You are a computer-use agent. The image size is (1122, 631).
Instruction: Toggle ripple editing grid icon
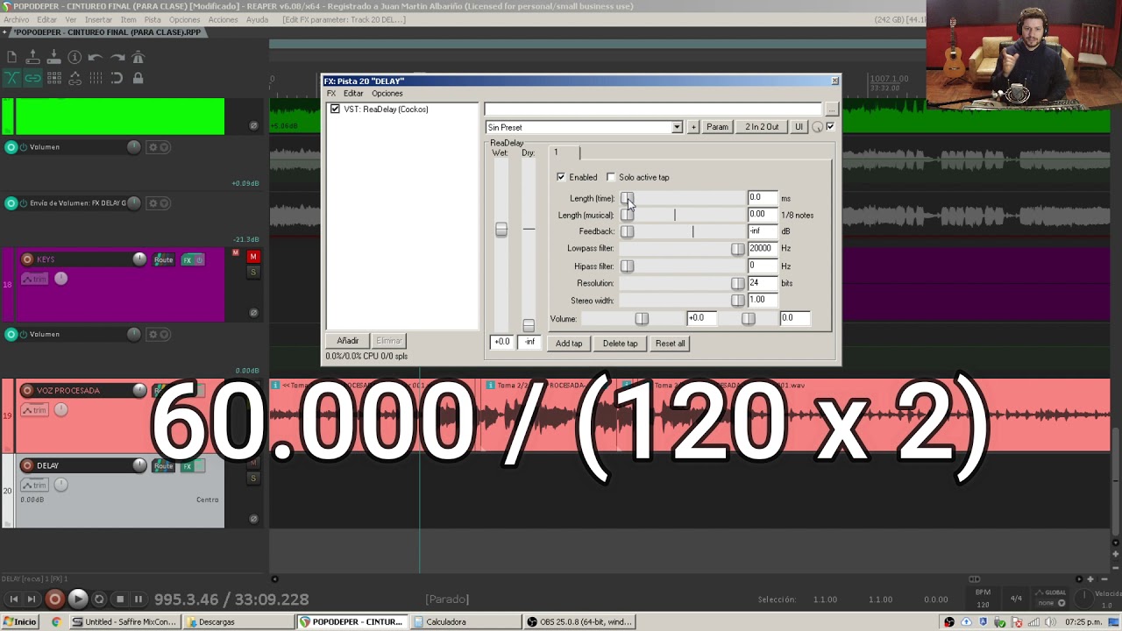point(53,78)
